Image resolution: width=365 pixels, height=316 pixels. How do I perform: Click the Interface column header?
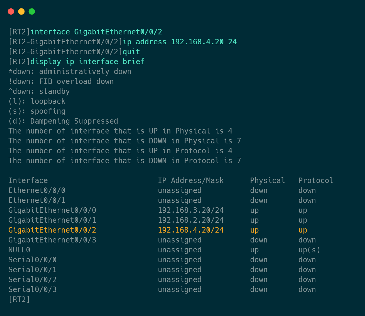(x=28, y=180)
